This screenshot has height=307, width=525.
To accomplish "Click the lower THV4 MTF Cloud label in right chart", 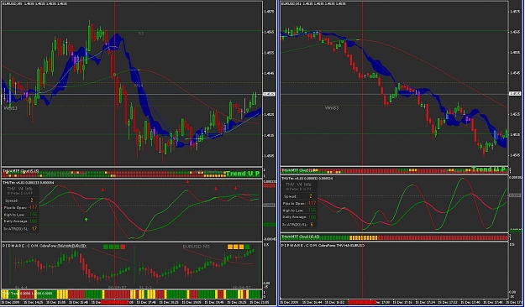I will click(300, 237).
